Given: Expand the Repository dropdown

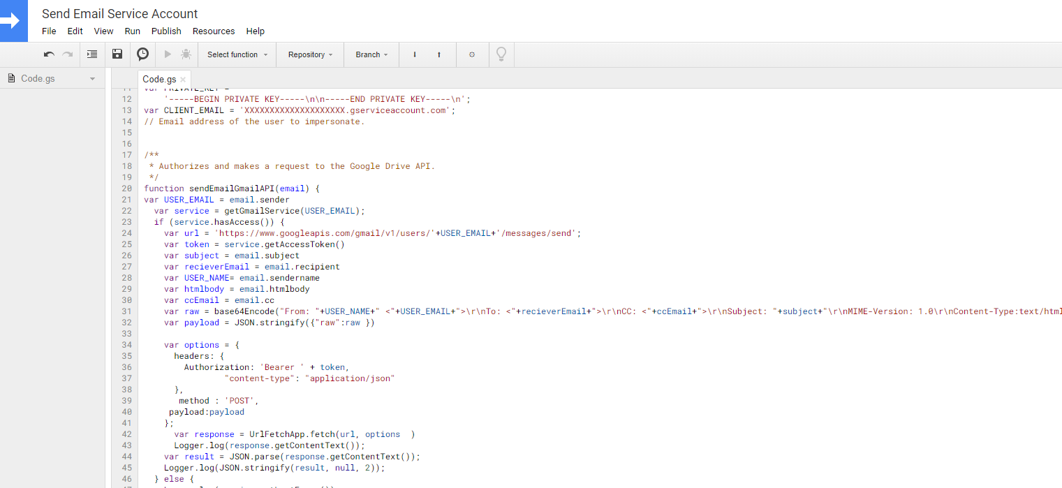Looking at the screenshot, I should [x=310, y=54].
